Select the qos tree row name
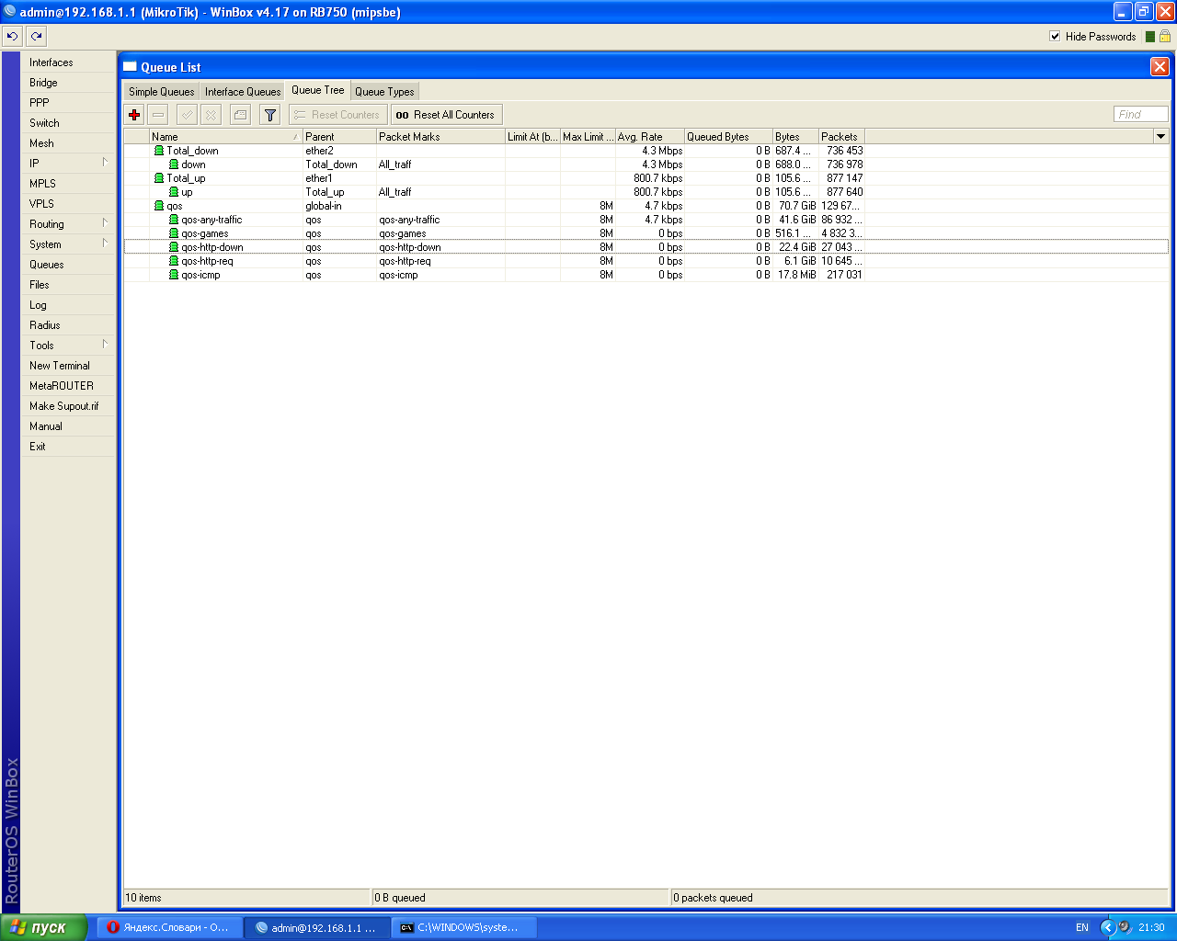1177x941 pixels. [x=175, y=206]
